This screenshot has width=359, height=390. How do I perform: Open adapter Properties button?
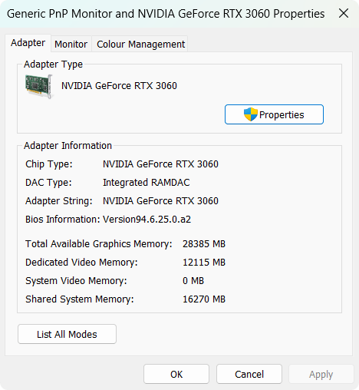[x=274, y=114]
